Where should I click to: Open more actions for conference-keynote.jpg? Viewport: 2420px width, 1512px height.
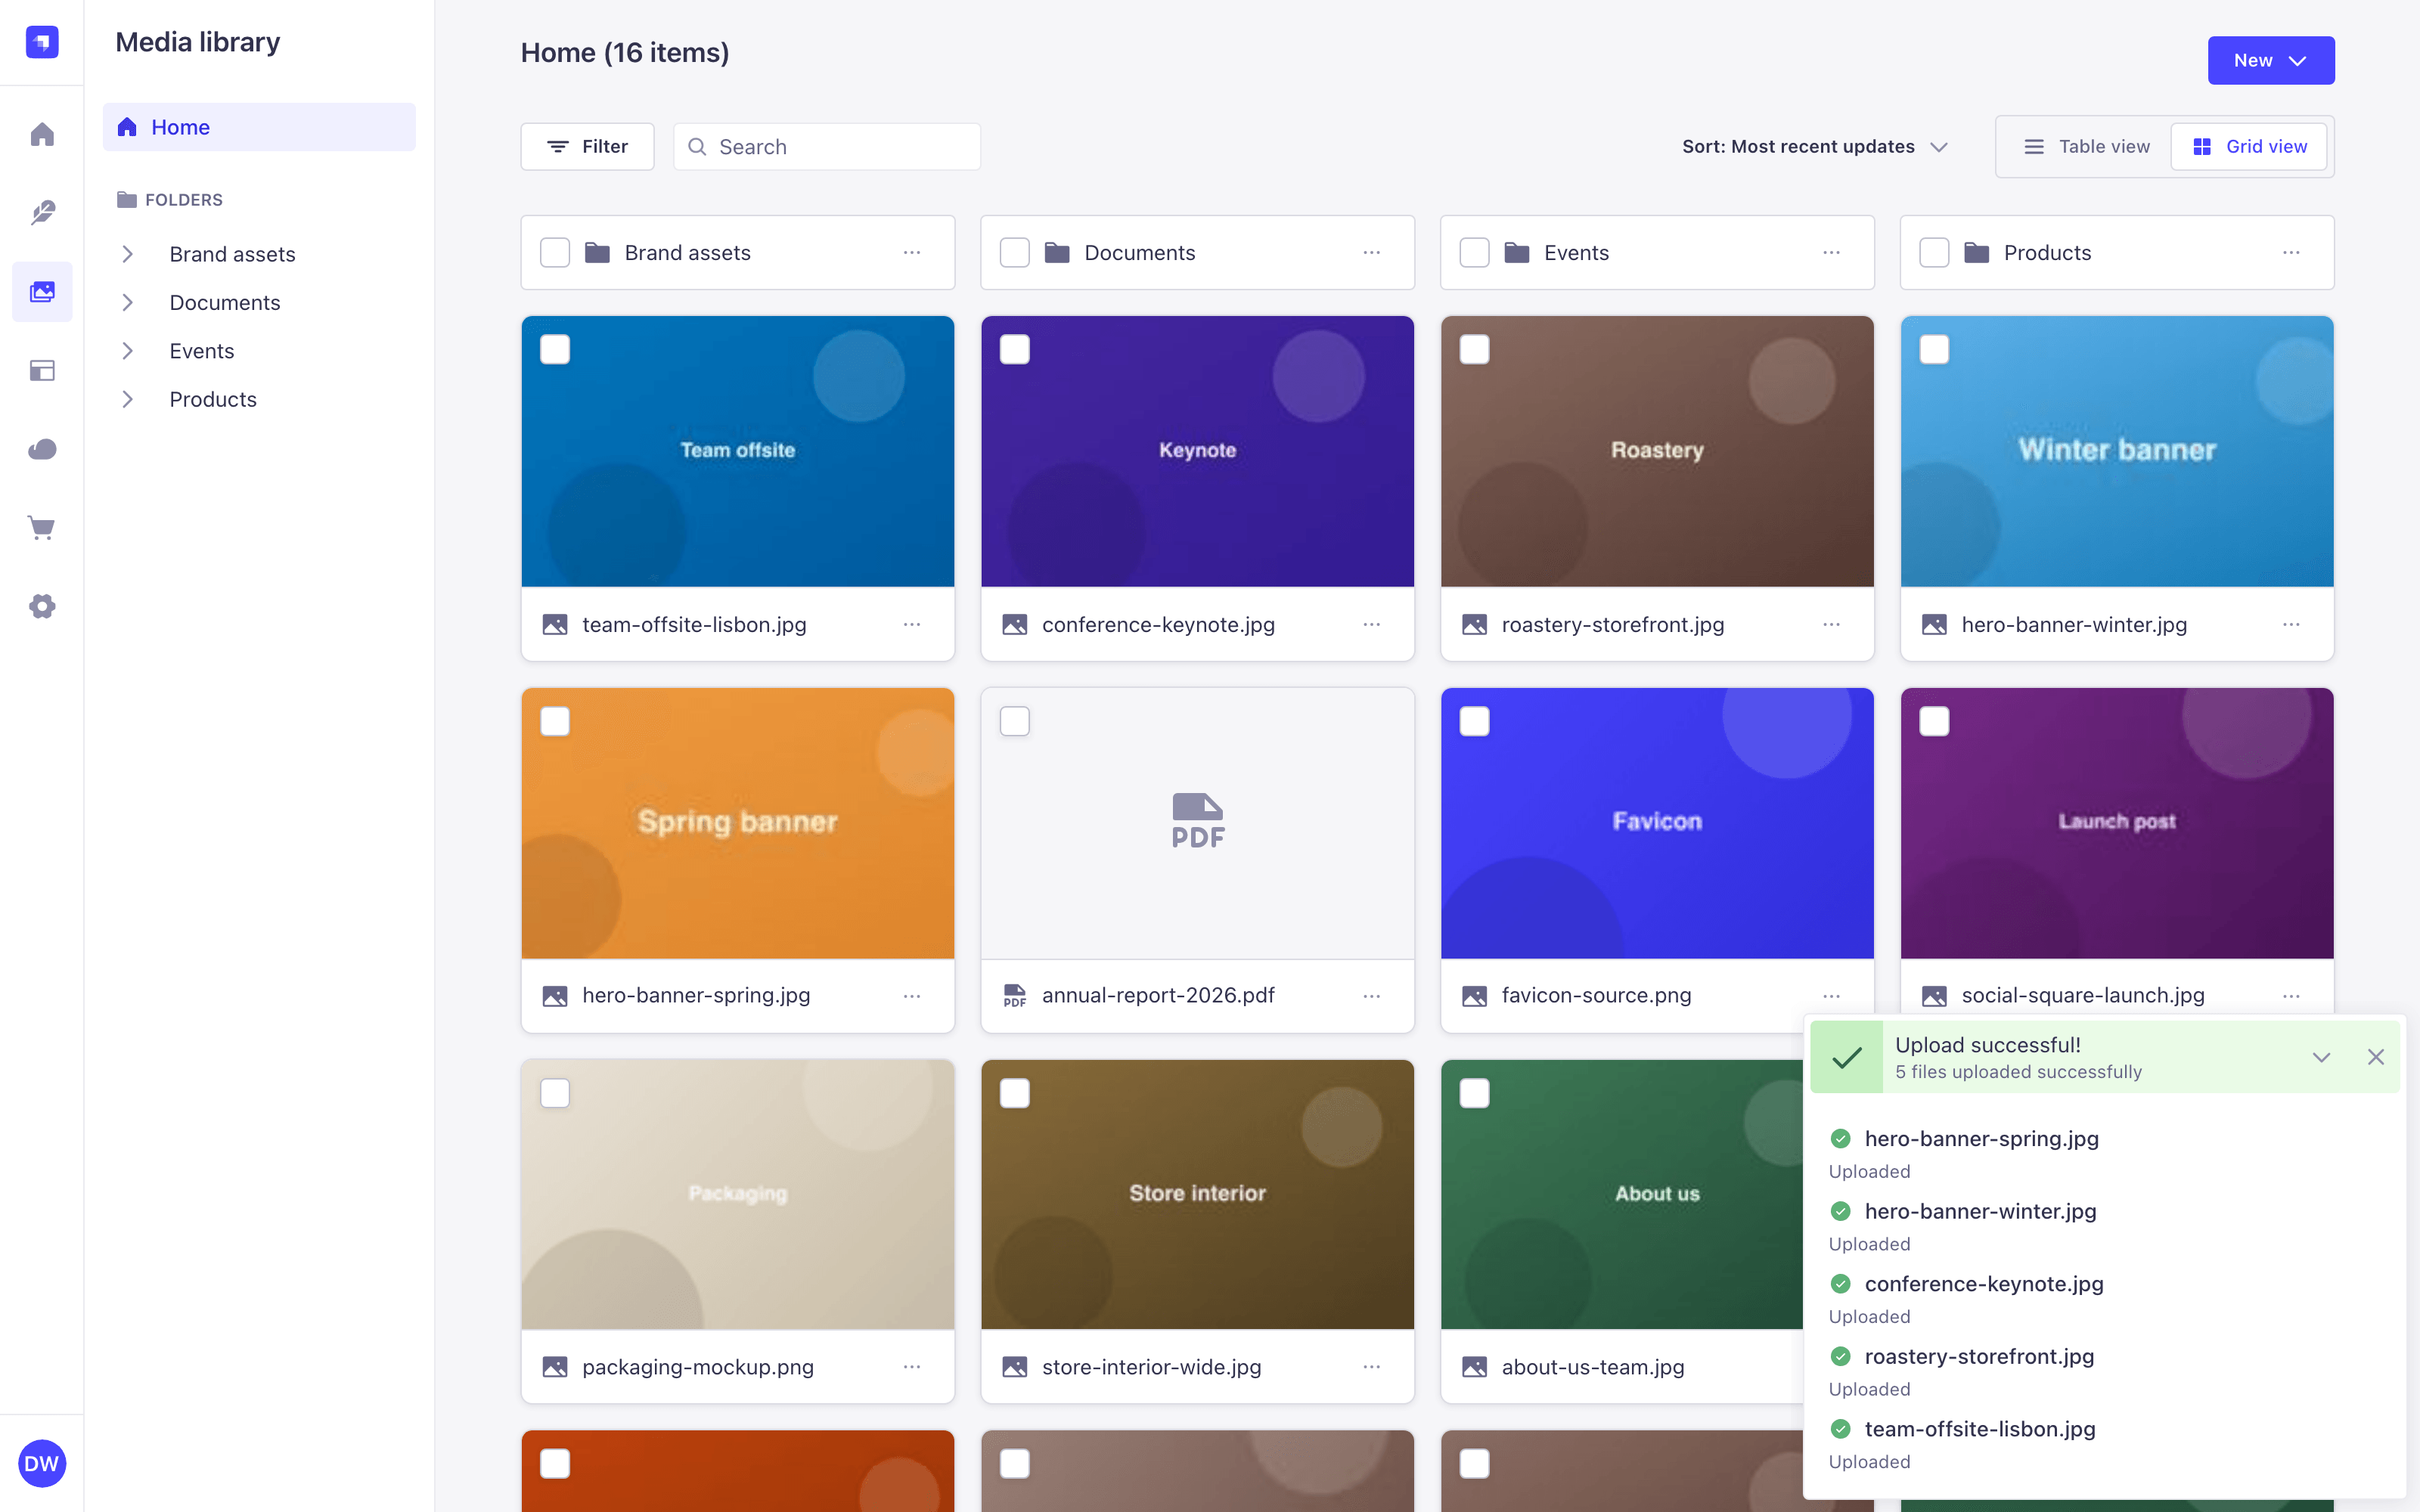pos(1372,624)
